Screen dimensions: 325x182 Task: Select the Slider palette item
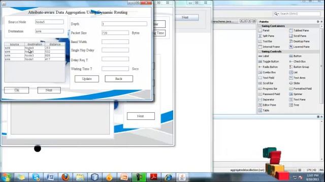(x=295, y=83)
